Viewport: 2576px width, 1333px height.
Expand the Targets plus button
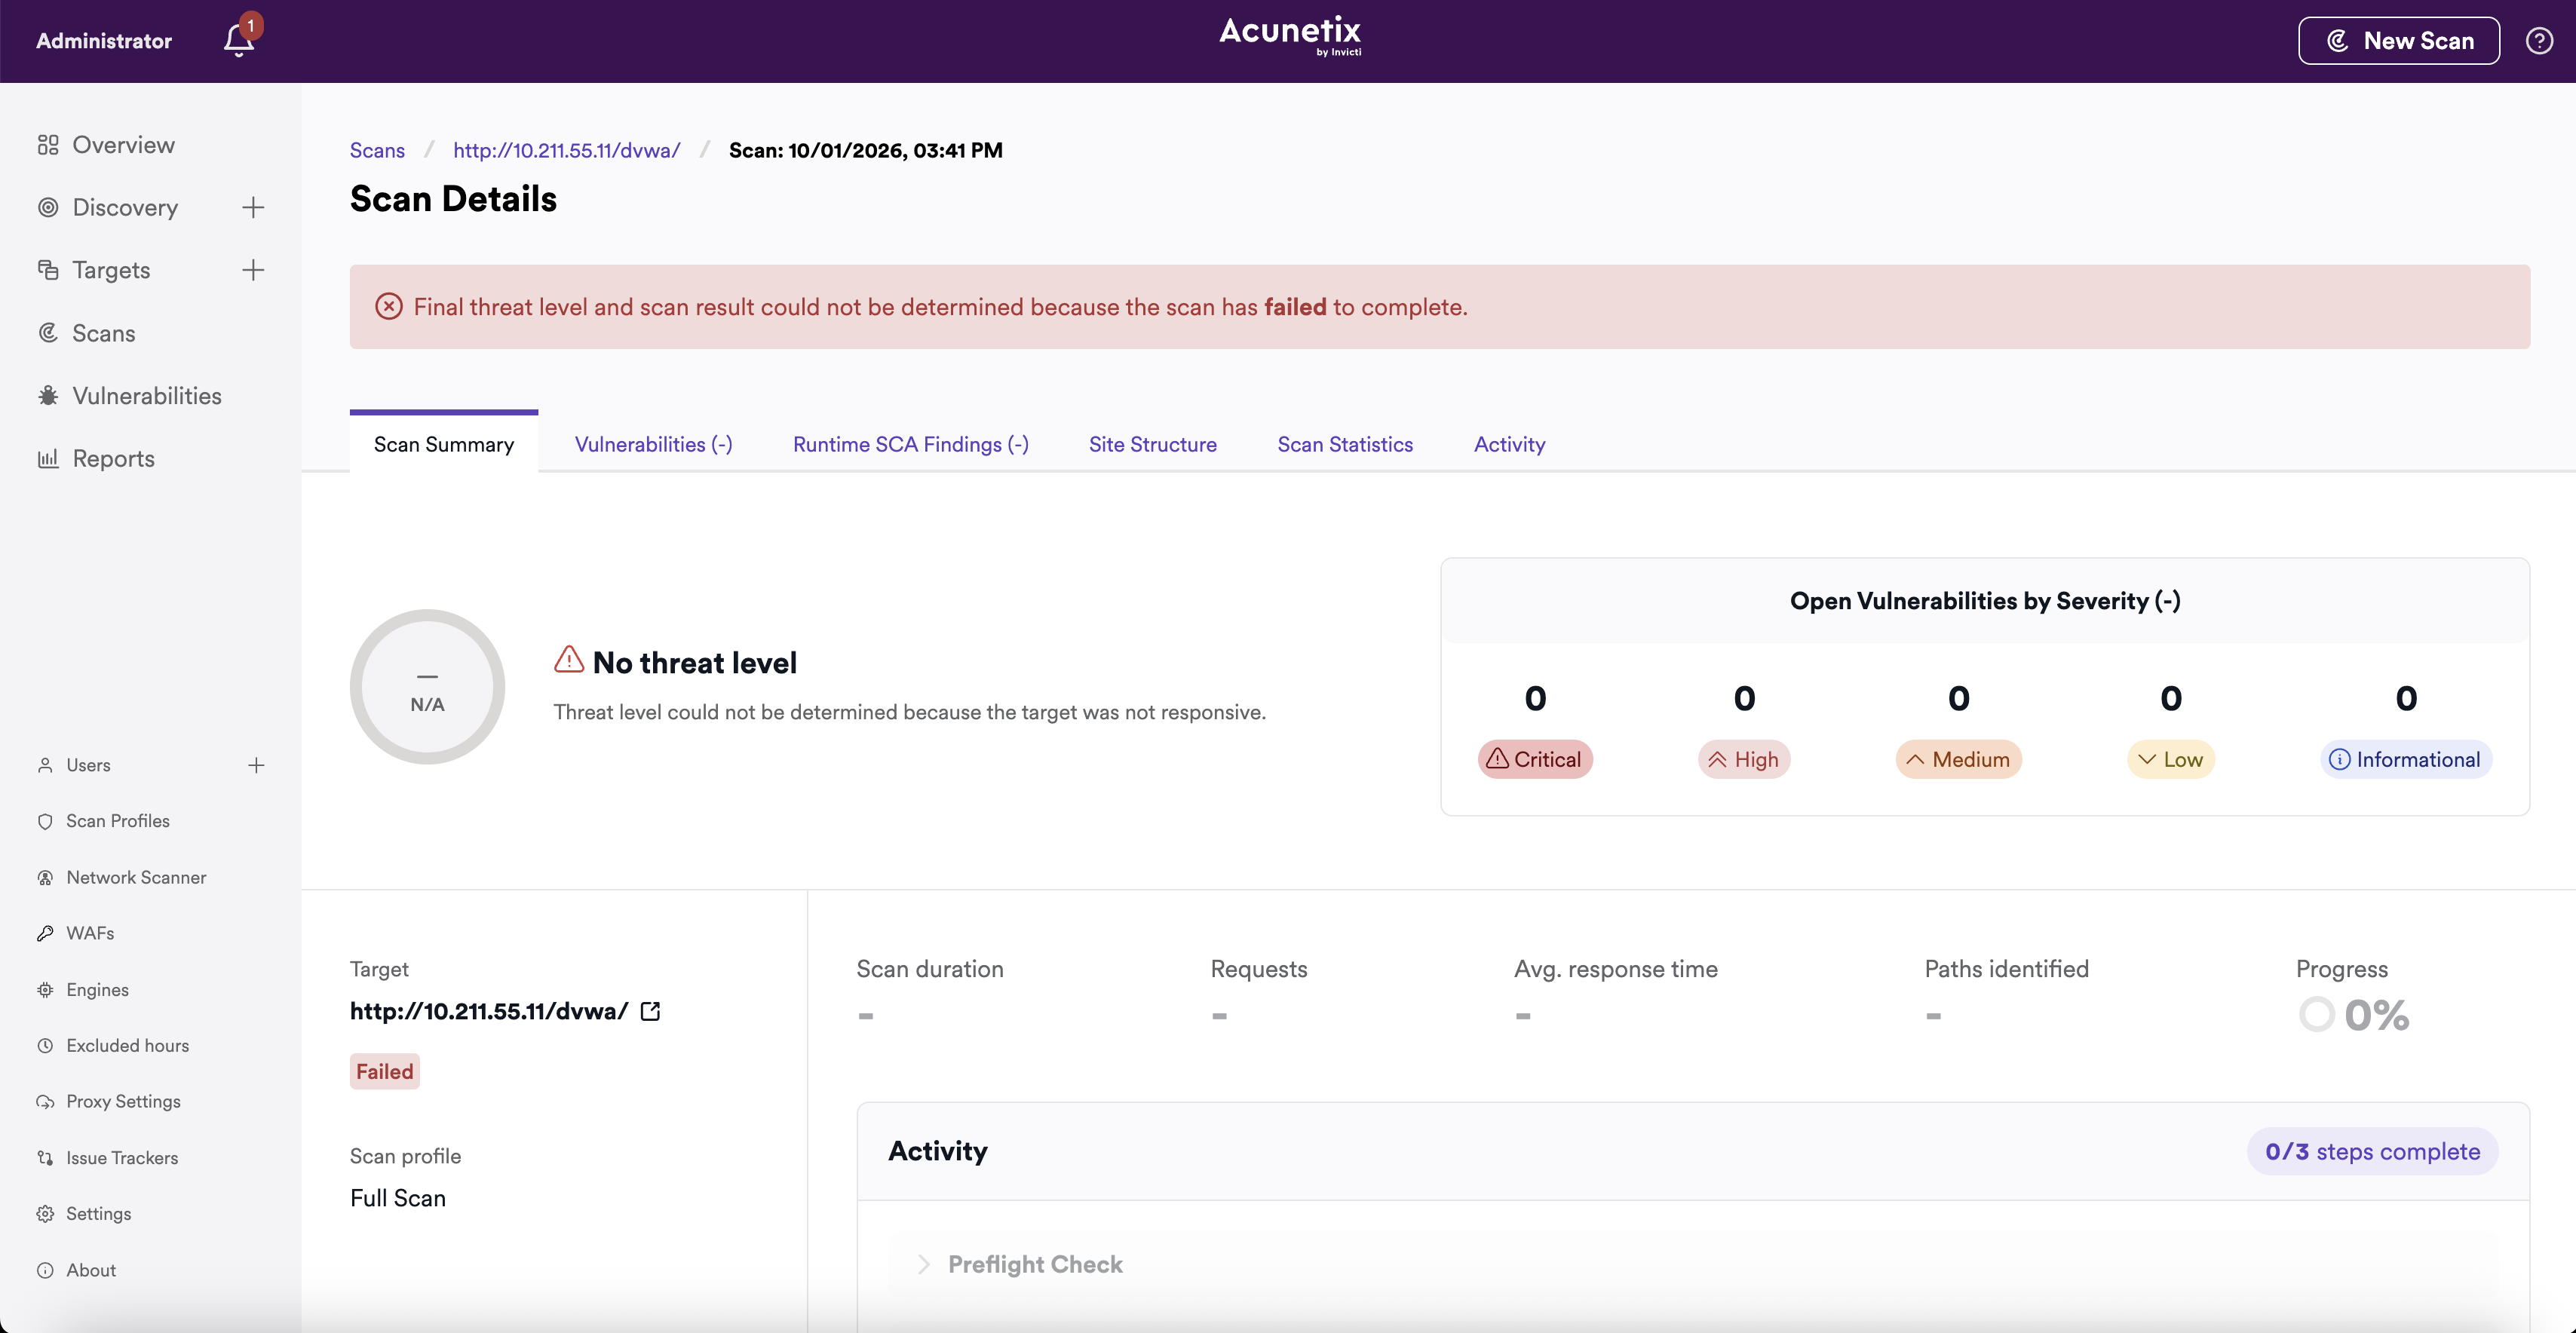pos(253,270)
